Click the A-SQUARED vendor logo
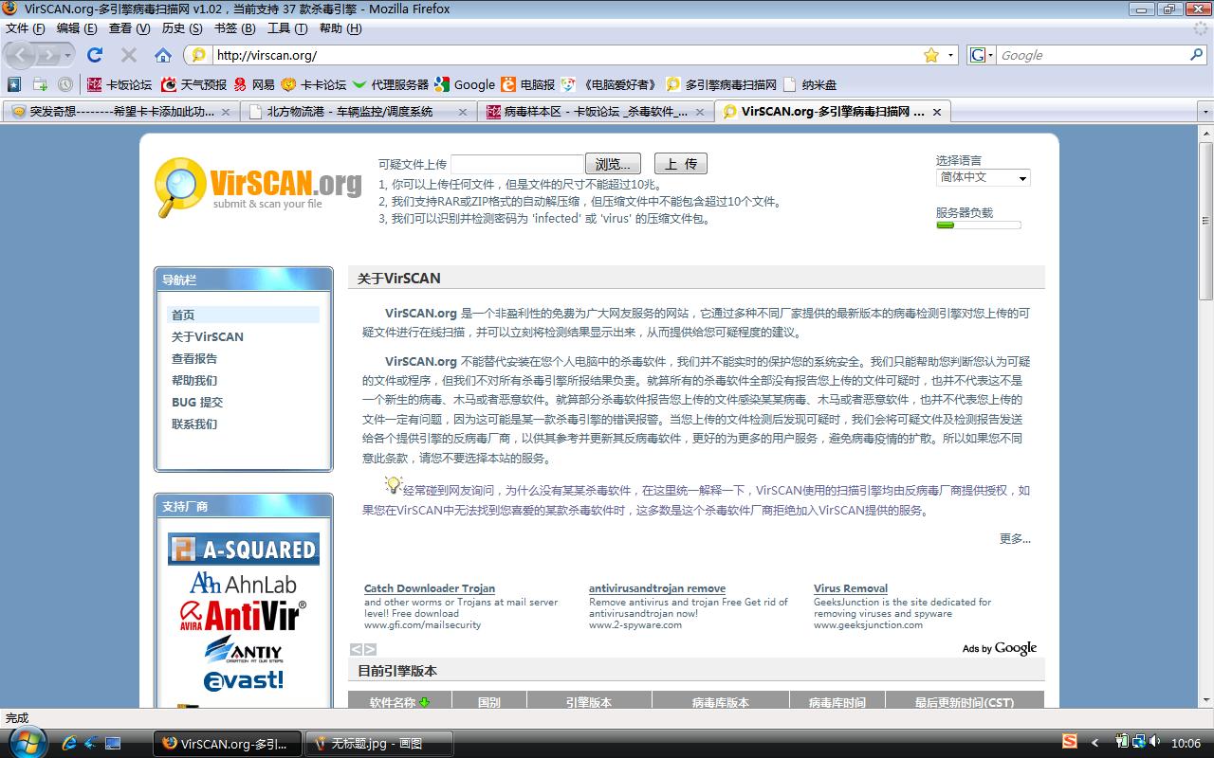Screen dimensions: 1214x758 coord(244,550)
